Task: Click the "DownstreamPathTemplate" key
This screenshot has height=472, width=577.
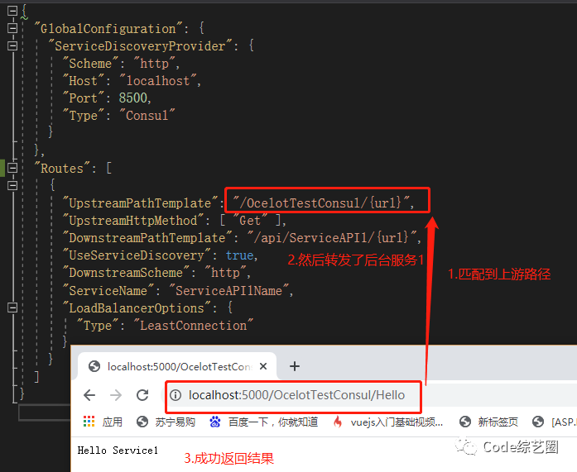Action: point(147,237)
